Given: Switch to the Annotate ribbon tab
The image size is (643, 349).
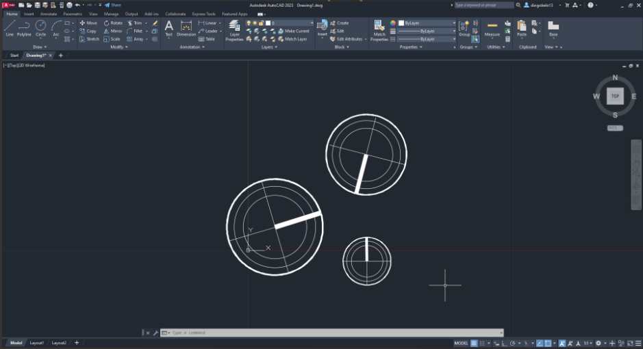Looking at the screenshot, I should (49, 14).
